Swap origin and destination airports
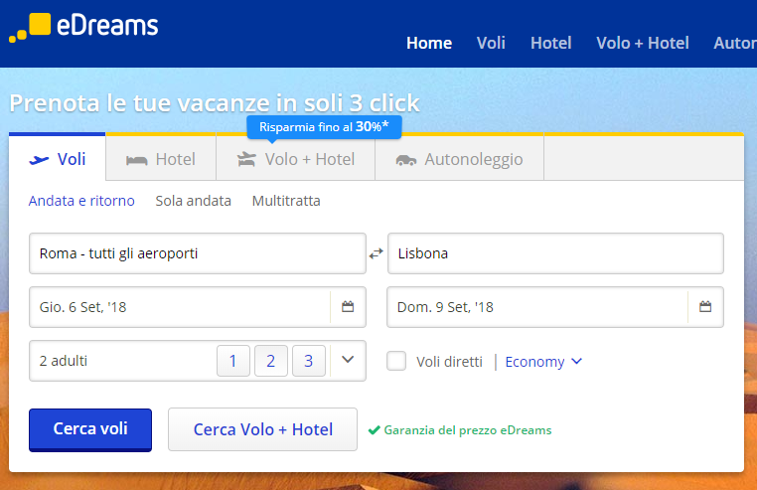Screen dimensions: 757x490 click(x=376, y=253)
